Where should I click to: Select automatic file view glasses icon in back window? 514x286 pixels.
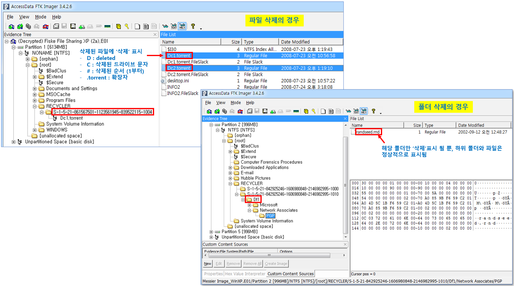coord(165,26)
